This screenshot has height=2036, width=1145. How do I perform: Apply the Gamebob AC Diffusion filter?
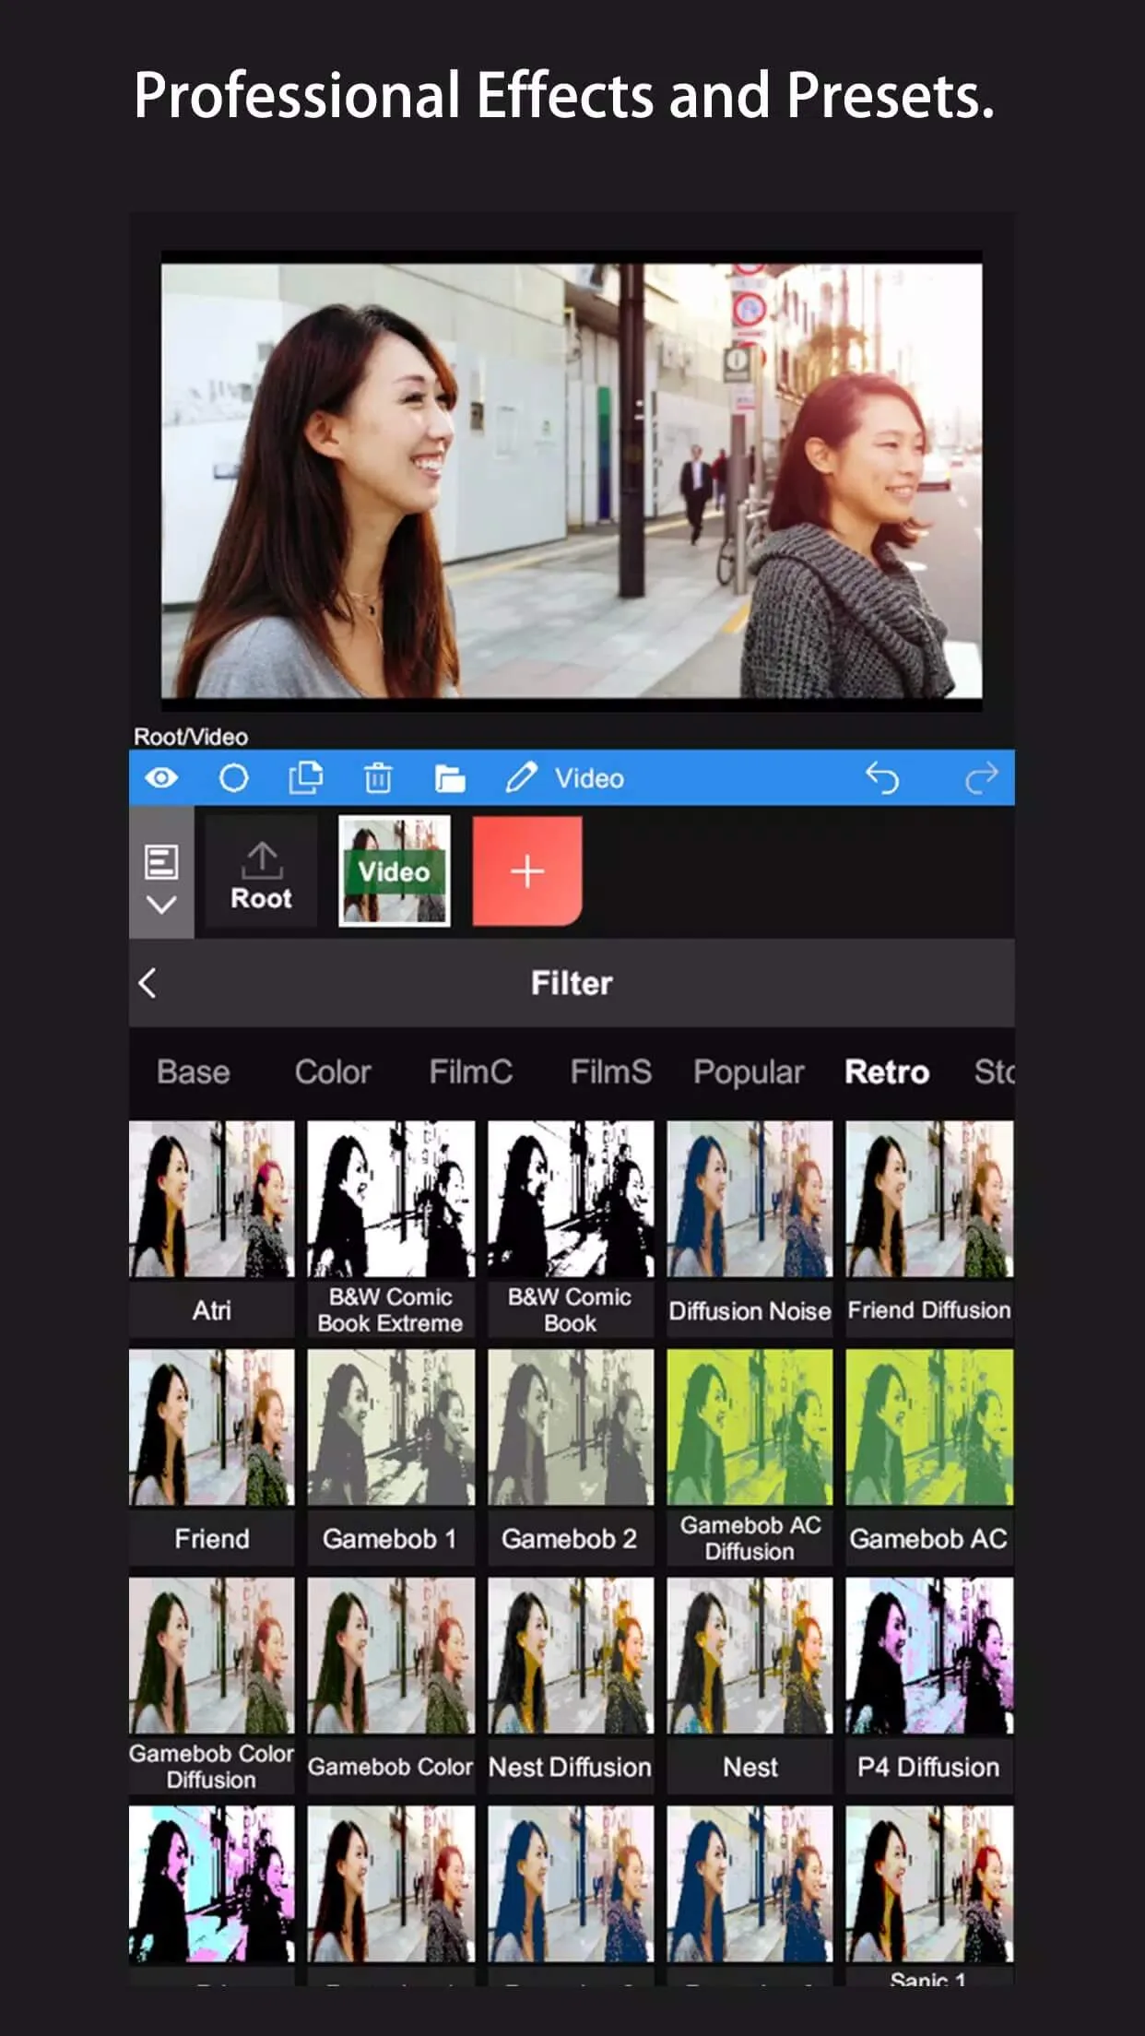click(x=750, y=1457)
